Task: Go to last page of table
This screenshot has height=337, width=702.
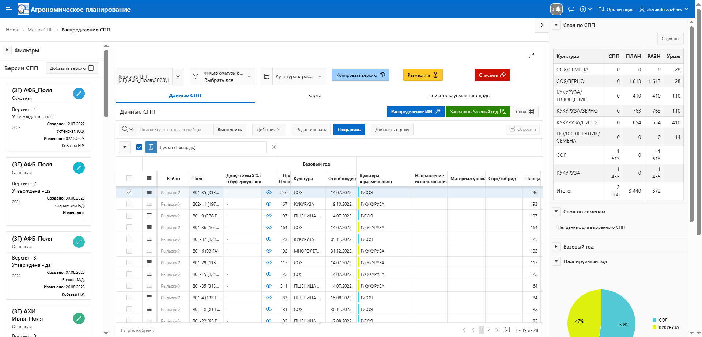Action: (x=507, y=330)
